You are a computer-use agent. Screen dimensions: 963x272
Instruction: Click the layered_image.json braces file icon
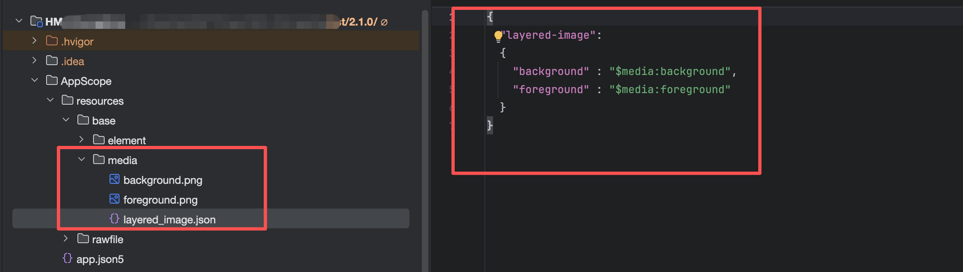(115, 219)
